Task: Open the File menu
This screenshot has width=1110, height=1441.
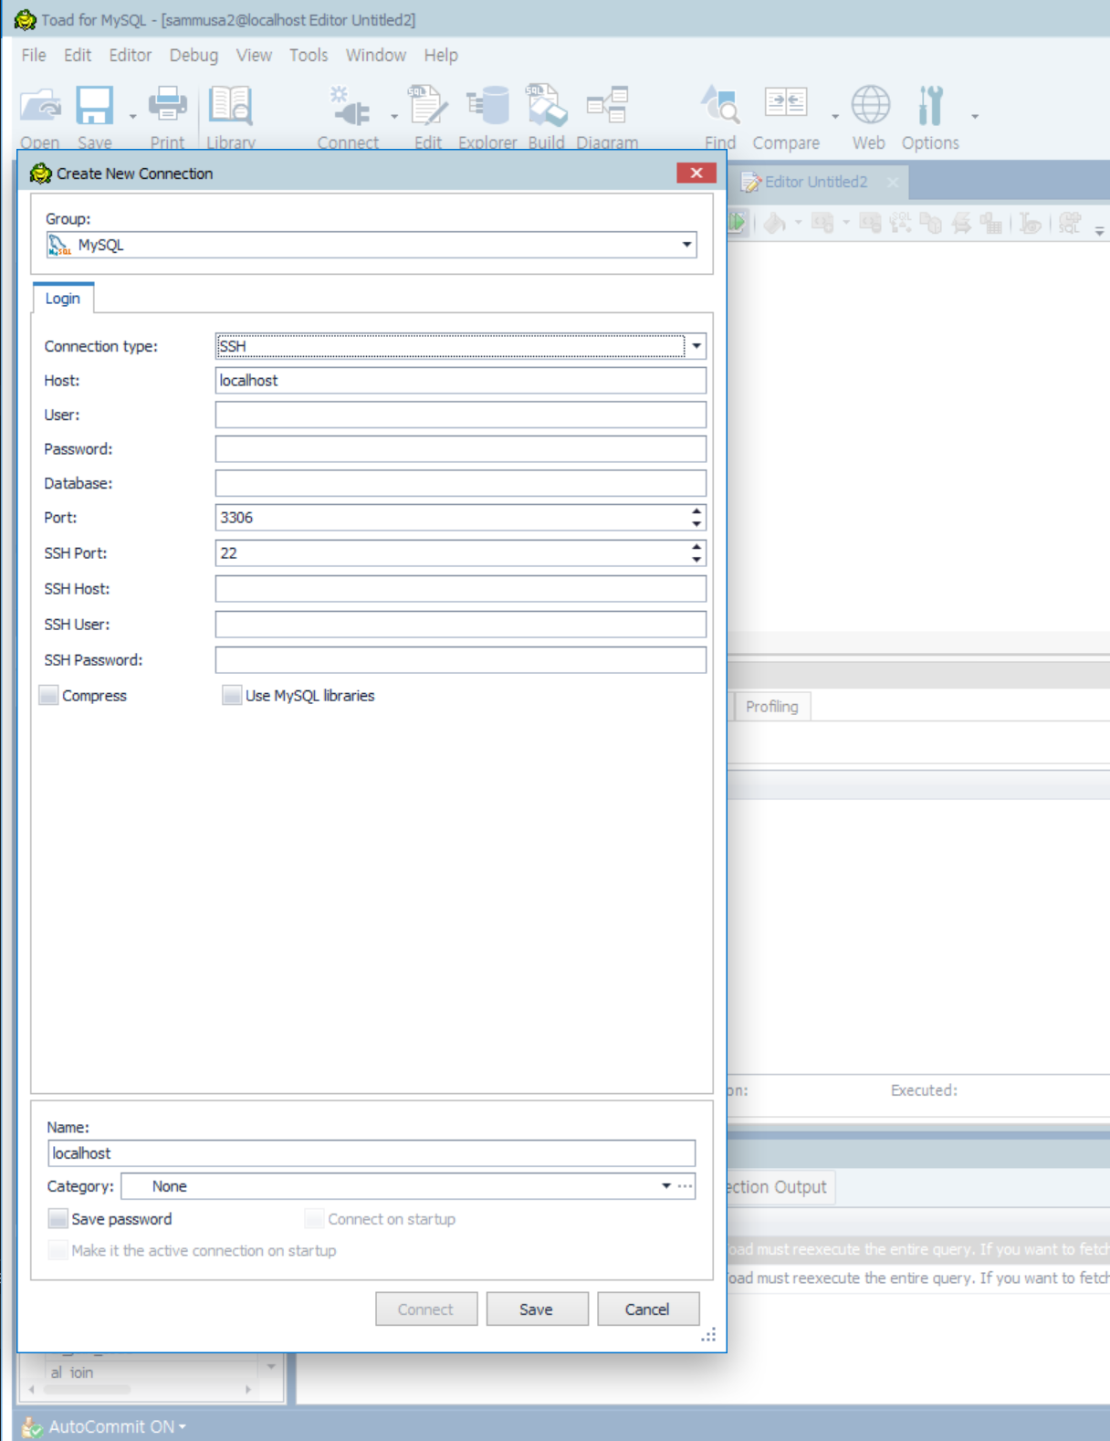Action: [34, 55]
